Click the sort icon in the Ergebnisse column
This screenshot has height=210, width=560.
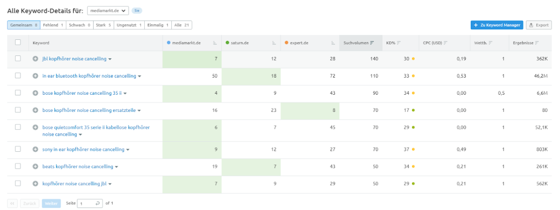click(x=537, y=43)
